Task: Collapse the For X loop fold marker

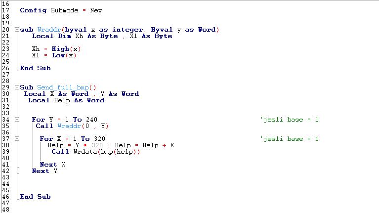Action: [x=17, y=139]
